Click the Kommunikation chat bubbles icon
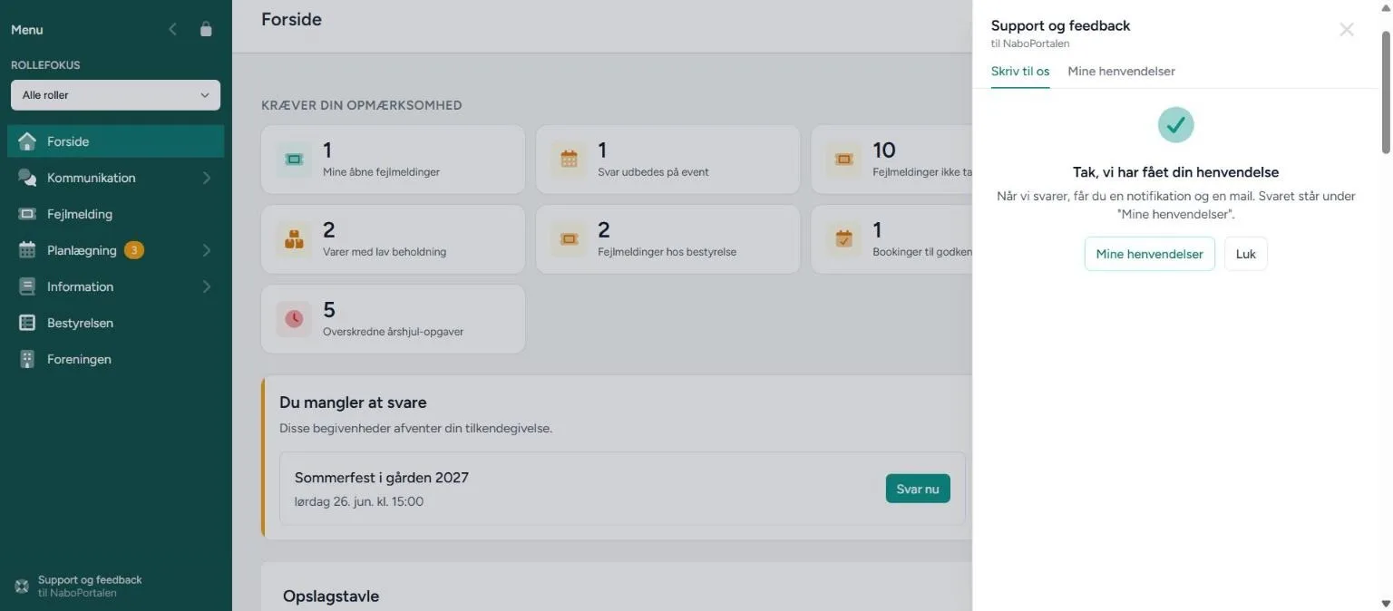1393x611 pixels. (x=27, y=178)
